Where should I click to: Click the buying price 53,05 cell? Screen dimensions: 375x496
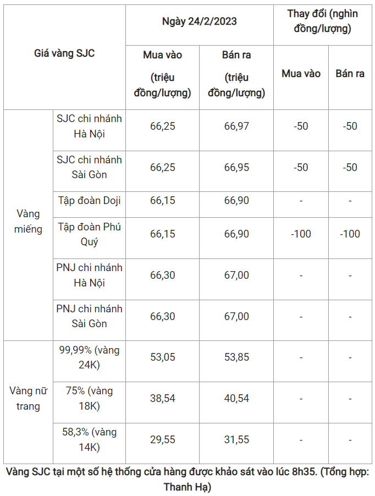click(162, 357)
